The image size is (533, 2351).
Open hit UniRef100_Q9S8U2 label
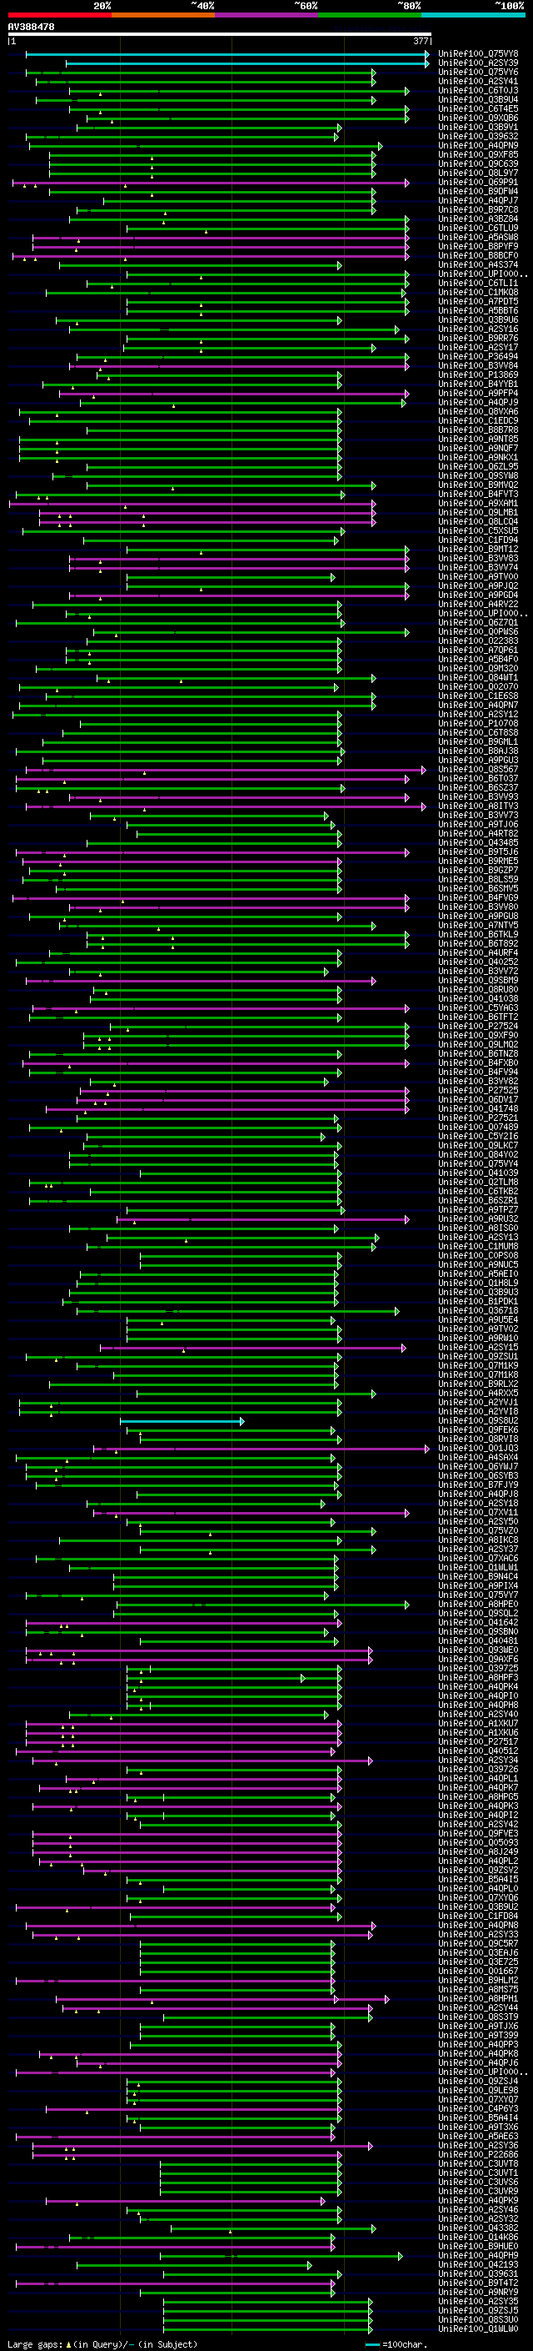[478, 1420]
